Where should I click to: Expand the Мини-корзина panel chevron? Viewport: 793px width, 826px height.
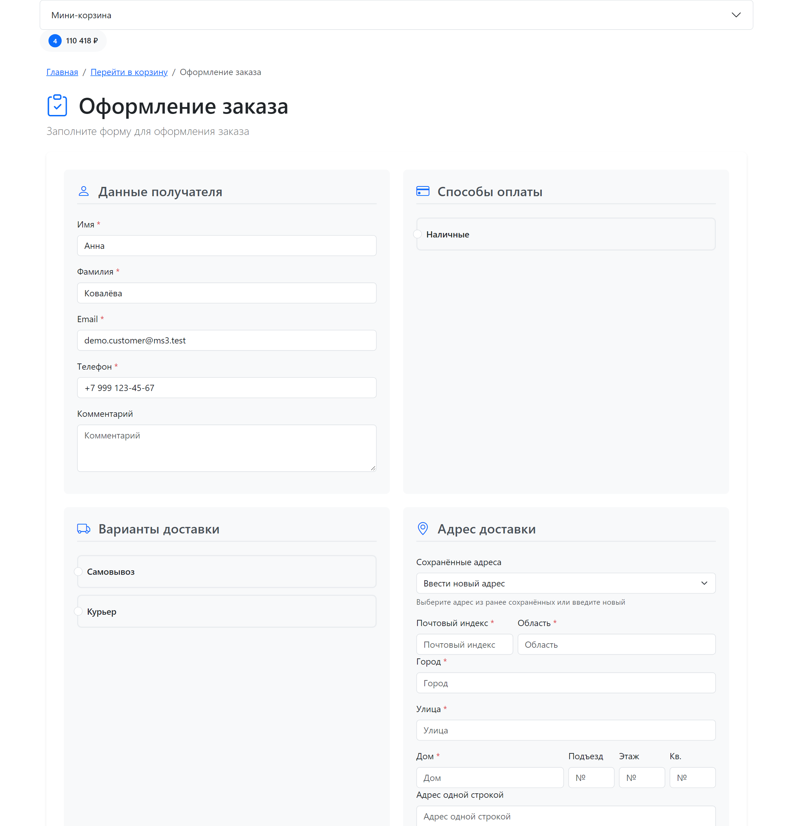click(736, 15)
